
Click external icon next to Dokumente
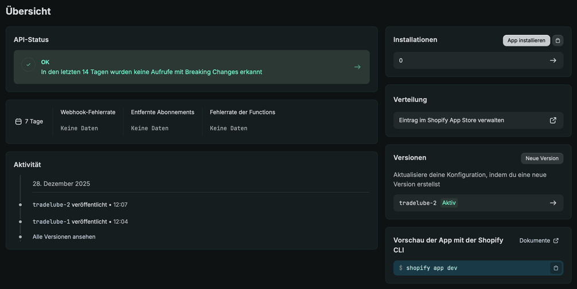pos(556,240)
